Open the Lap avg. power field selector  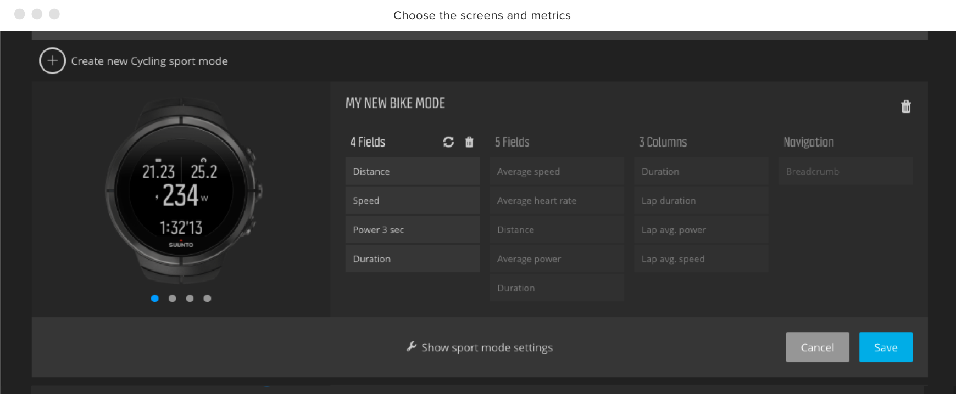pos(702,229)
